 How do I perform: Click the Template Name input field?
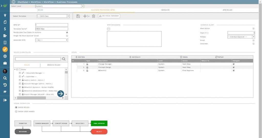click(x=52, y=29)
